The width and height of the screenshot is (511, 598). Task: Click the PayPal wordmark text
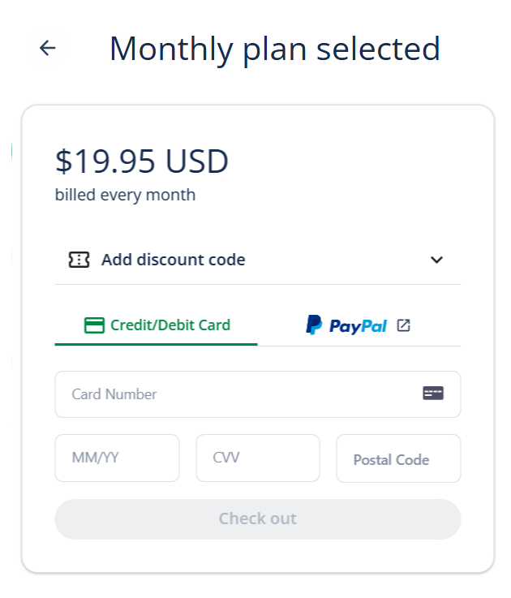358,326
